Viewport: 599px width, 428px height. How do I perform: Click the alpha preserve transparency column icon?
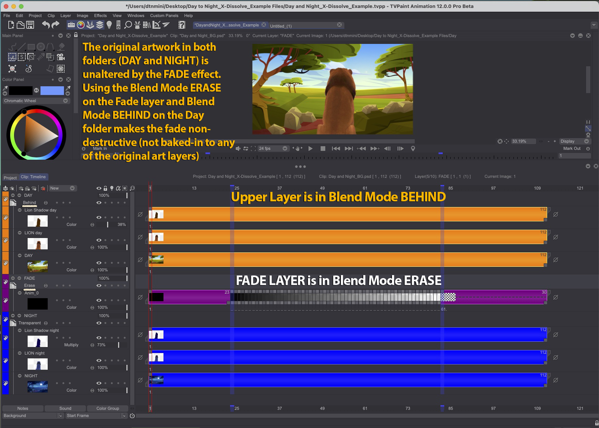[x=118, y=188]
